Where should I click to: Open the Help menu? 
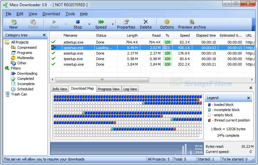click(x=84, y=14)
